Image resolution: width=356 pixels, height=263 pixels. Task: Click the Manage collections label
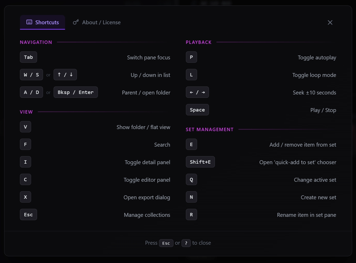[147, 215]
